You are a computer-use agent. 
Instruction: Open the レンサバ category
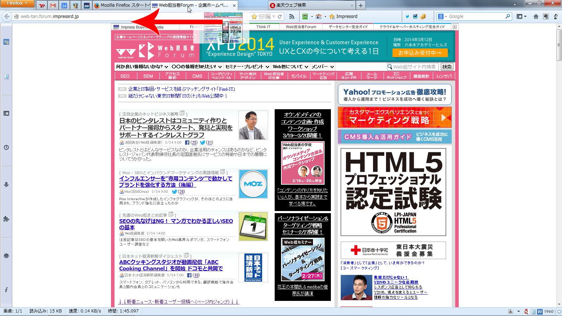444,76
